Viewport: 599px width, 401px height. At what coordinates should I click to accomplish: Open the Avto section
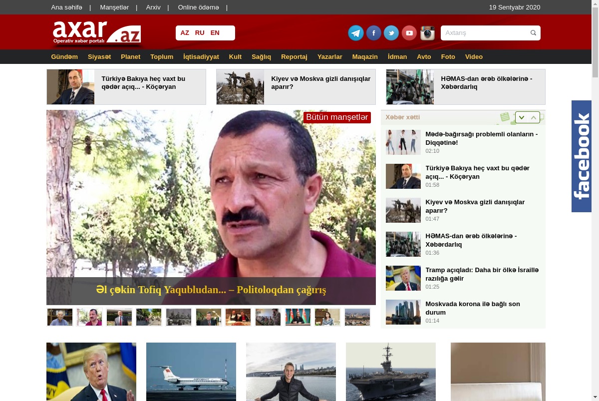424,57
